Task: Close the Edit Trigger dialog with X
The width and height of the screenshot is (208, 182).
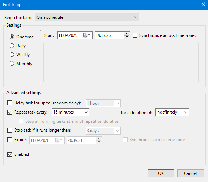Action: [x=203, y=4]
